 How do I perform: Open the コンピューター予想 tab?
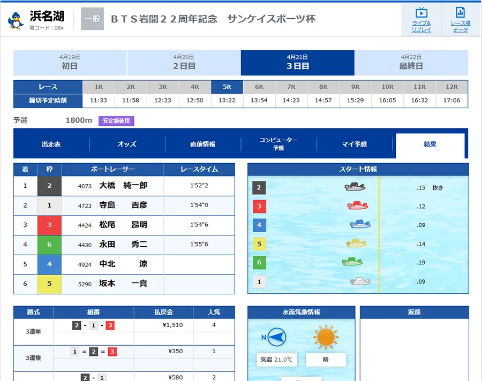coord(278,144)
